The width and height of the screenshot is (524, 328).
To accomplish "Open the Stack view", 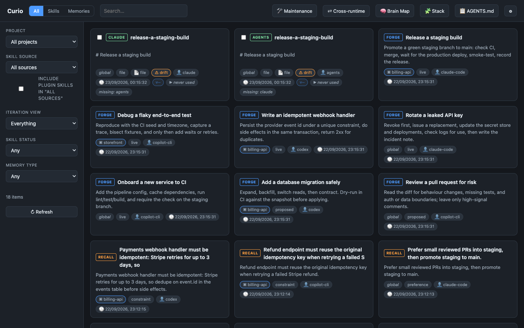I will click(x=434, y=11).
